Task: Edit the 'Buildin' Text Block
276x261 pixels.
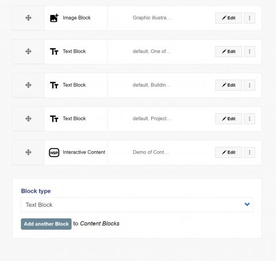Action: (x=228, y=85)
